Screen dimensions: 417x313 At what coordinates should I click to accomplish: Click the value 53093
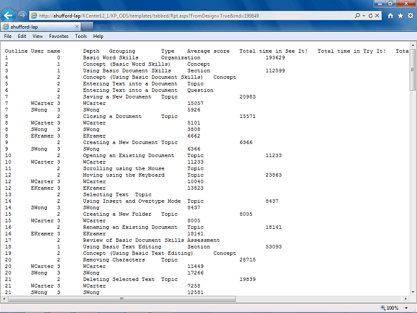(274, 246)
